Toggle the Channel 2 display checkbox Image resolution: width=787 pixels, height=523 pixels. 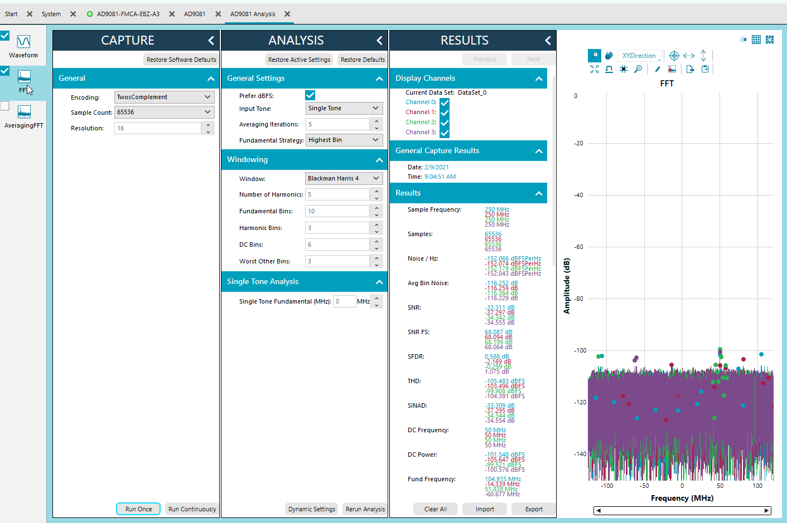point(445,123)
